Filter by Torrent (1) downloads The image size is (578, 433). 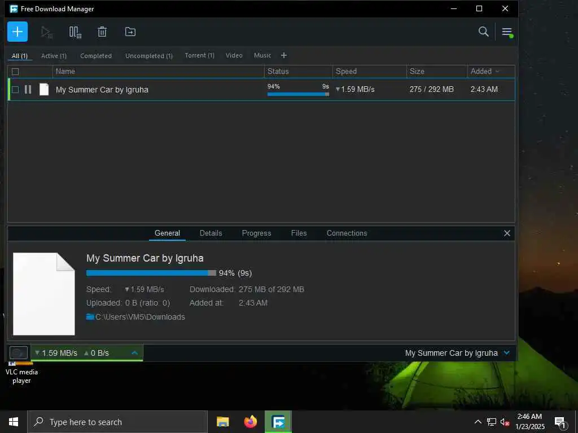pos(199,56)
